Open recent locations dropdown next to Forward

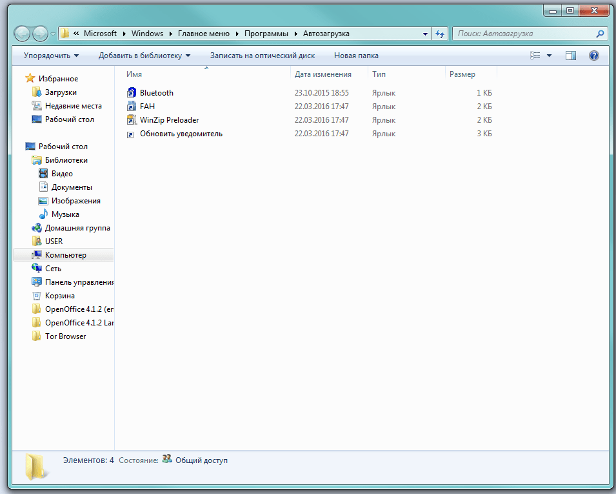point(53,34)
